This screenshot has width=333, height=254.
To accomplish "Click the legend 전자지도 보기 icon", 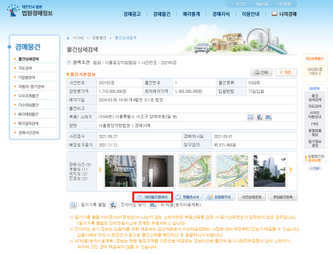I will (113, 205).
